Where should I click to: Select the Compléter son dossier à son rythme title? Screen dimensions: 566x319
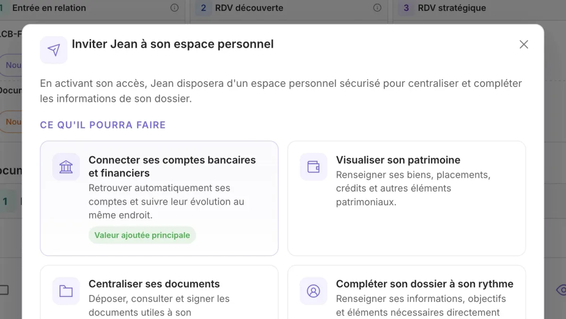(424, 284)
